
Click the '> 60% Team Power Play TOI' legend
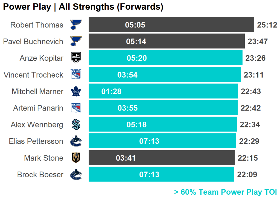(225, 192)
